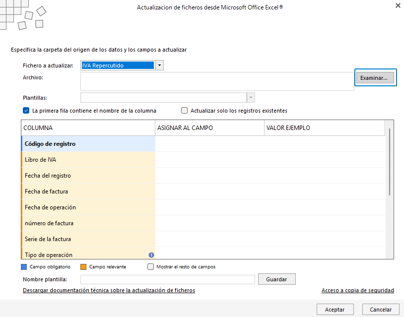Expand the Plantillas dropdown arrow
This screenshot has height=317, width=404.
coord(251,98)
